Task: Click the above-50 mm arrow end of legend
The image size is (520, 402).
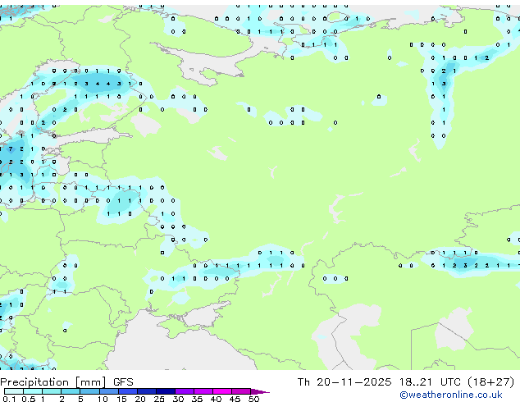Action: [x=260, y=391]
